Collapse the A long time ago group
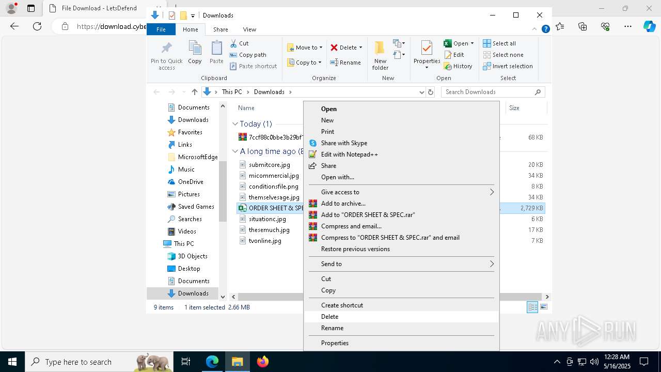This screenshot has width=661, height=372. click(235, 151)
